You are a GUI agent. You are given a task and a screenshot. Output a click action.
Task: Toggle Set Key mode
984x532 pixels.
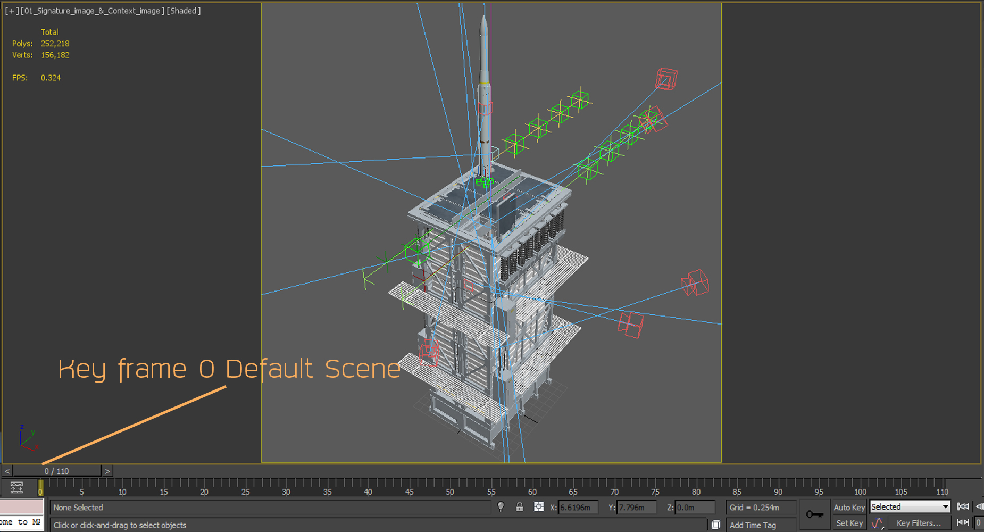(849, 523)
